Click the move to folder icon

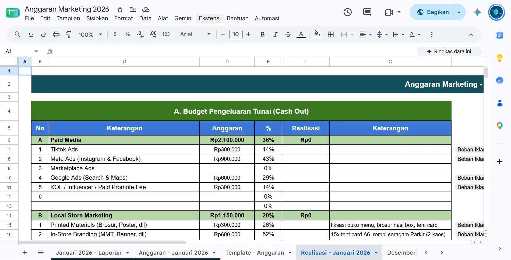133,10
